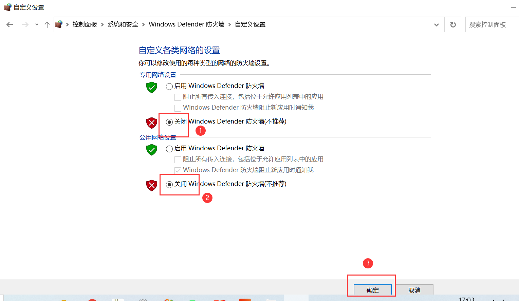Image resolution: width=519 pixels, height=301 pixels.
Task: Click the forward navigation arrow
Action: (25, 24)
